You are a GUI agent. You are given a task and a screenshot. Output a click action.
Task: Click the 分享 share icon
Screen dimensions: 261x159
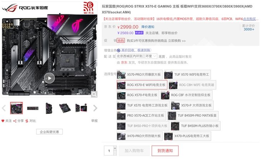coord(15,121)
